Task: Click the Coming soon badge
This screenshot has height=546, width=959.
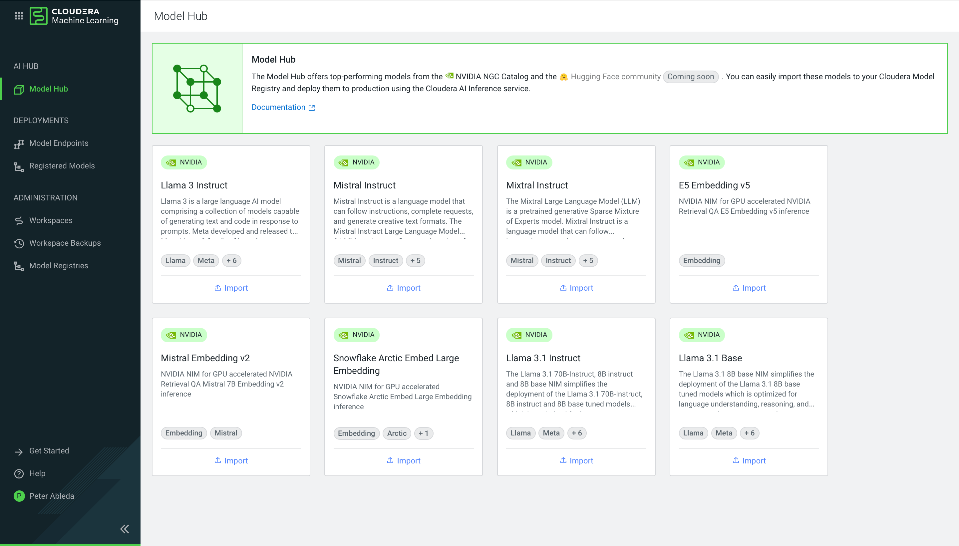Action: tap(691, 77)
